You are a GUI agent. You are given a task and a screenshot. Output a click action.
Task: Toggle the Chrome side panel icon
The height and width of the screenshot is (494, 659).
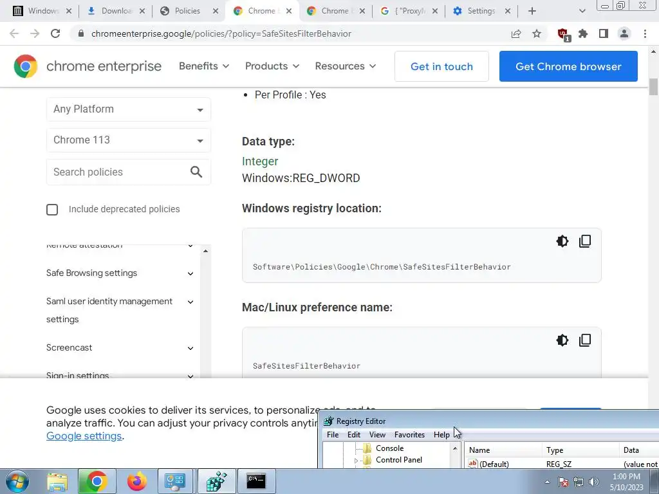coord(604,33)
